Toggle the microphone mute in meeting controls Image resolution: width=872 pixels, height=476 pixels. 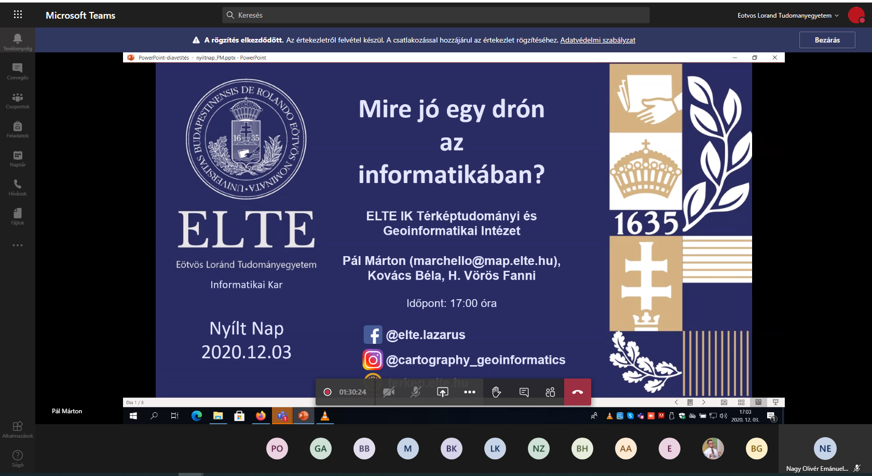coord(415,392)
